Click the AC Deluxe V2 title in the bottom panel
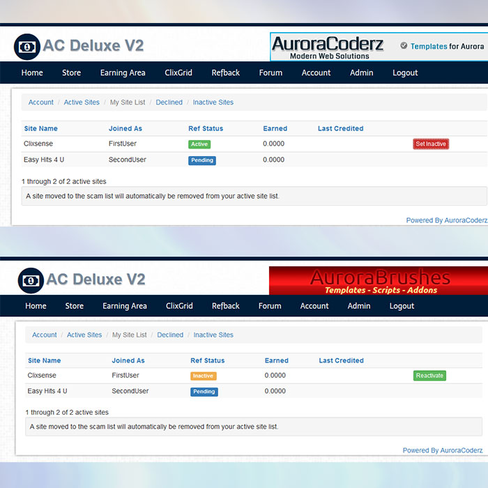Viewport: 488px width, 488px height. pos(96,280)
